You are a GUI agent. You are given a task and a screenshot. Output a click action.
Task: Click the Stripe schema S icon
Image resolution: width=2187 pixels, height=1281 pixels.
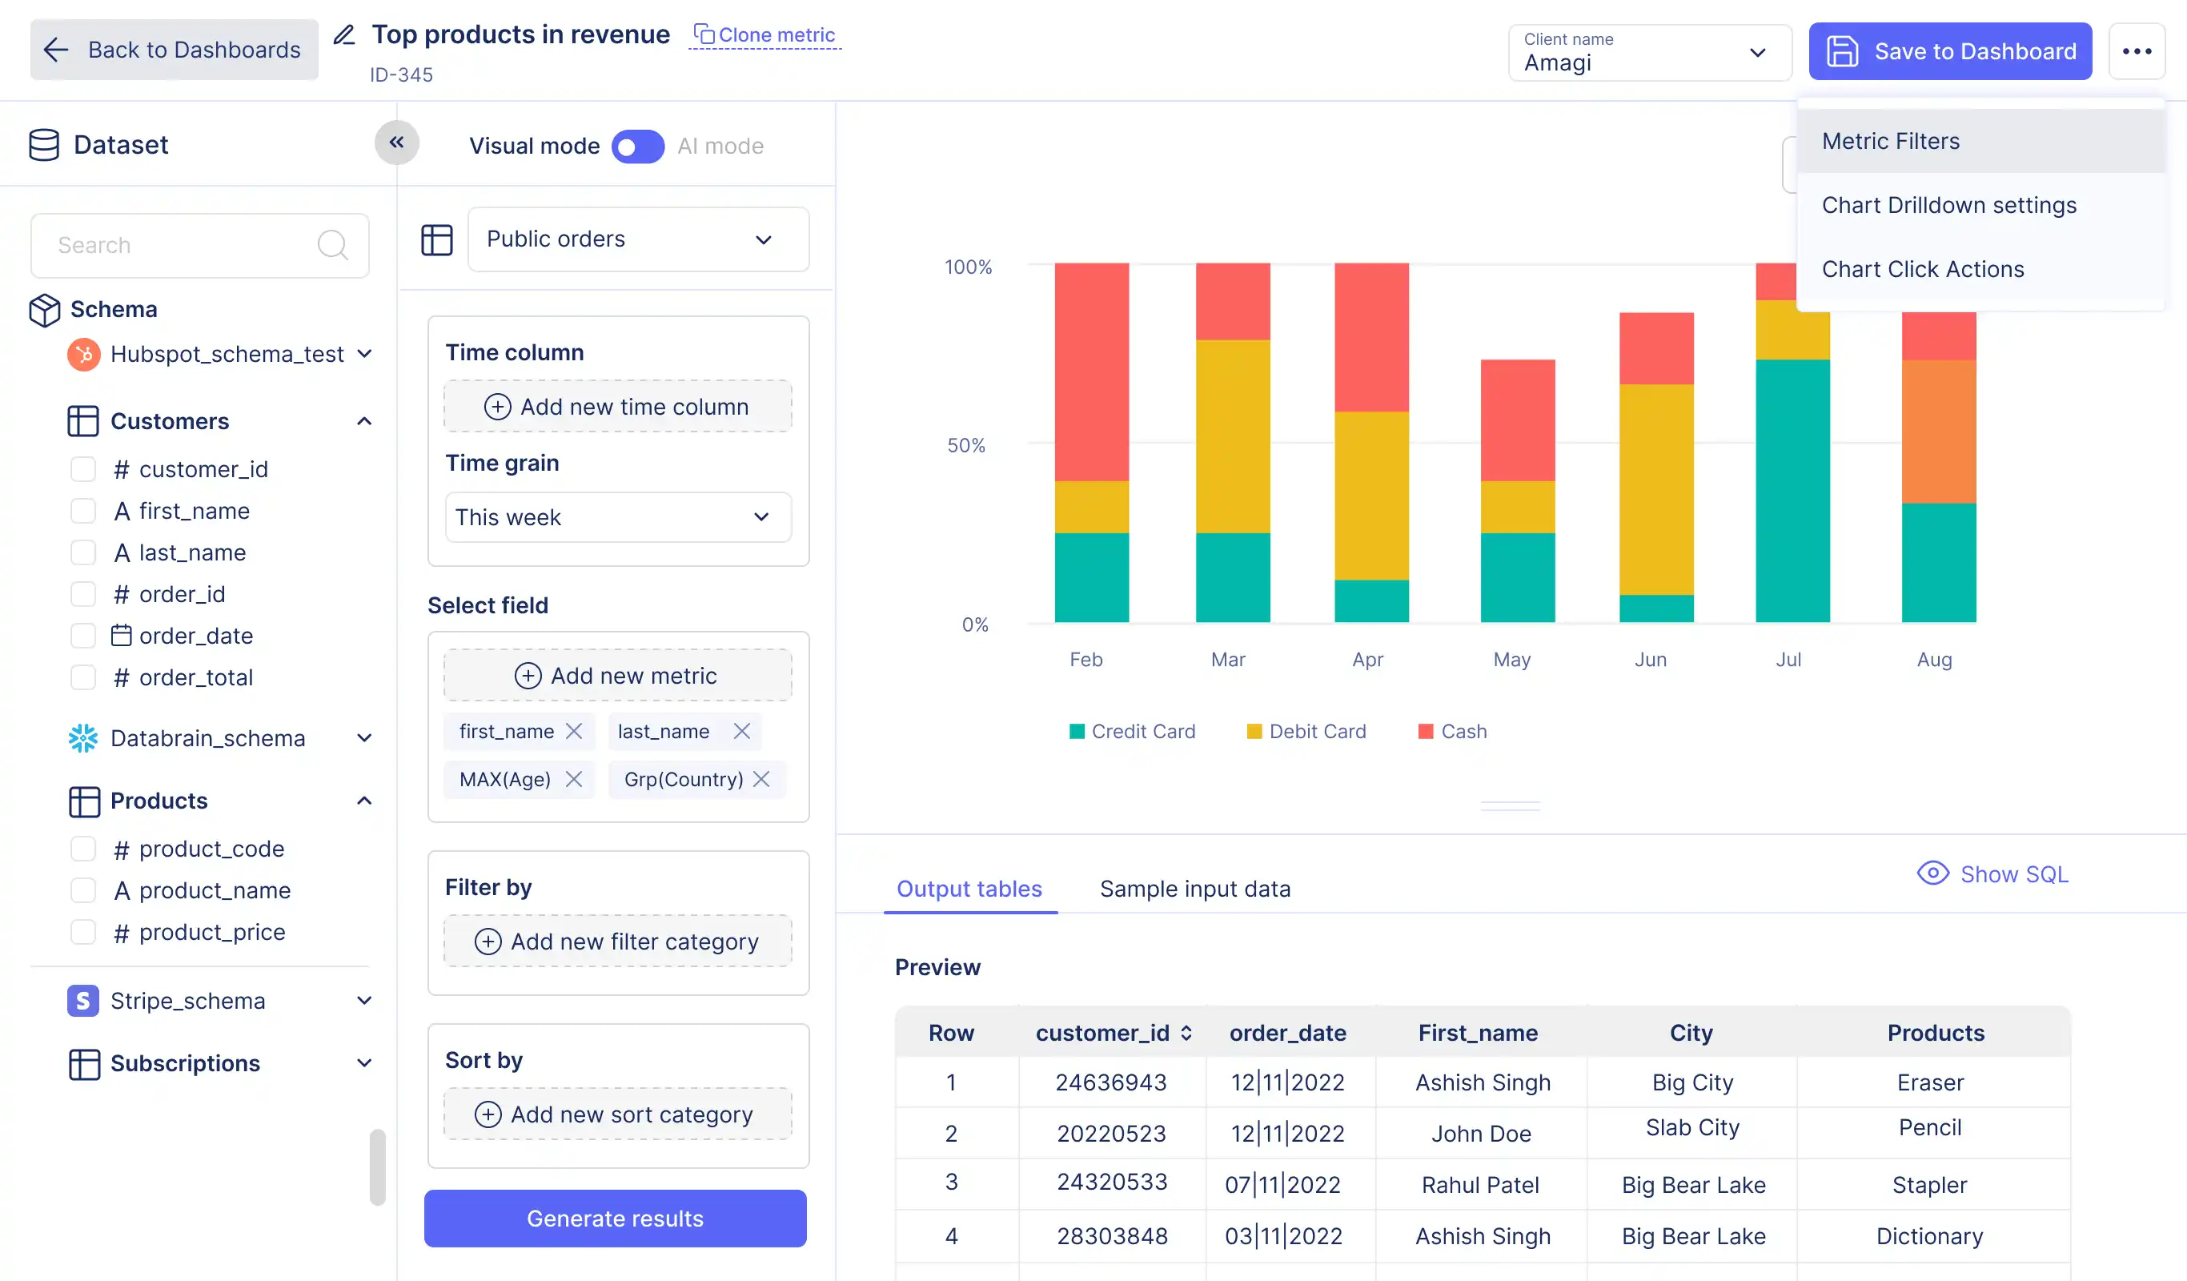[x=83, y=1001]
